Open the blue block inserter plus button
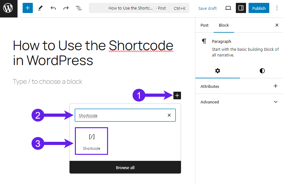The width and height of the screenshot is (283, 184). pos(28,8)
